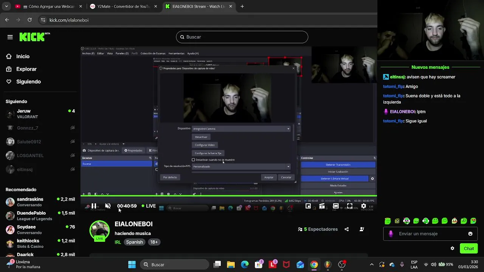Pause the live stream player

click(x=94, y=206)
